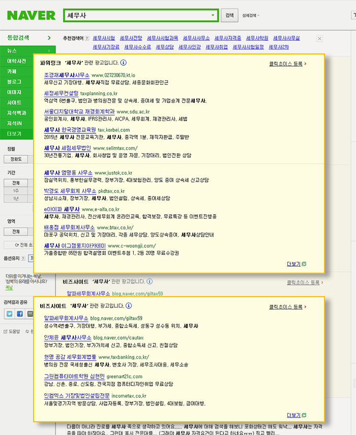Open the 지식백과 menu item

point(17,113)
